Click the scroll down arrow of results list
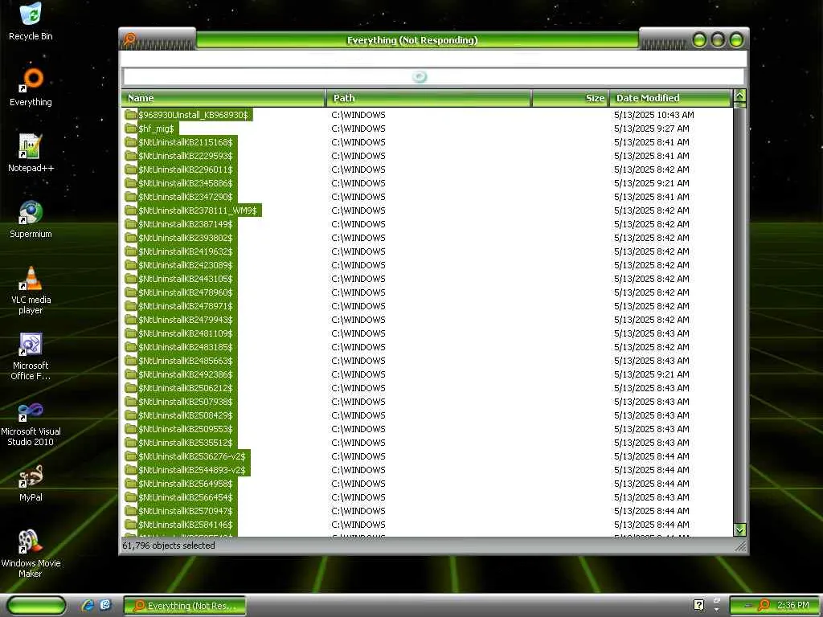 [739, 529]
